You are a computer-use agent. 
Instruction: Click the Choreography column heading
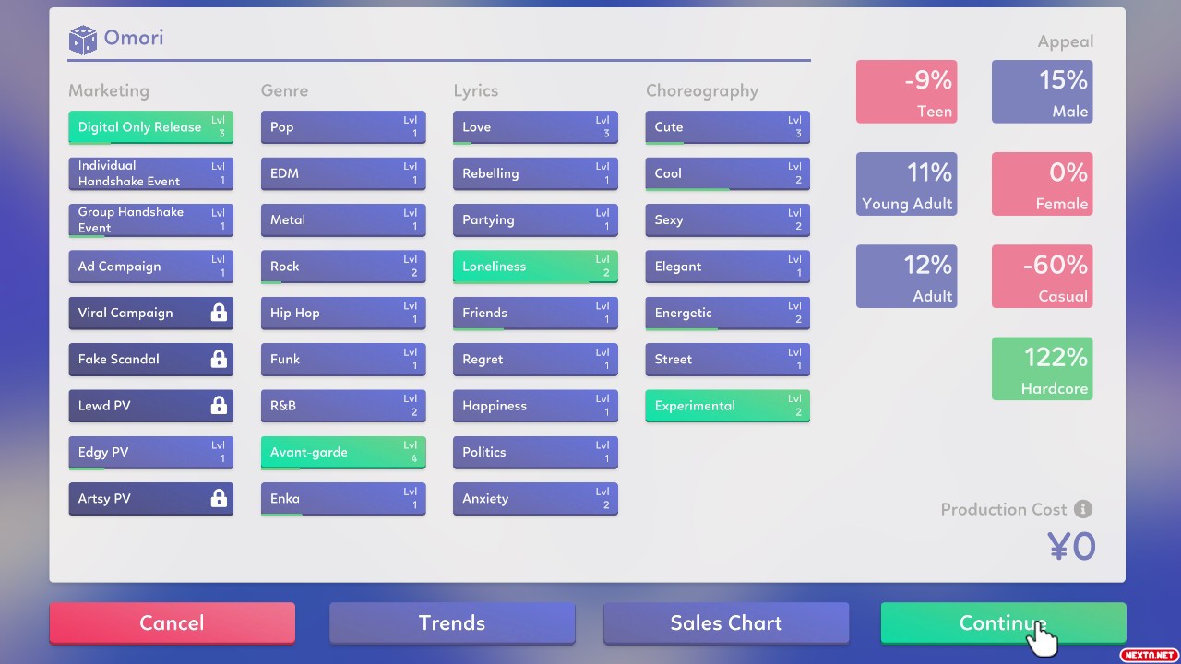coord(702,90)
